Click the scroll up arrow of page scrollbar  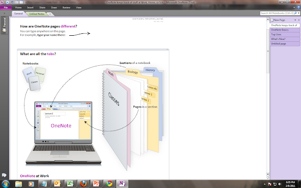tap(268, 19)
